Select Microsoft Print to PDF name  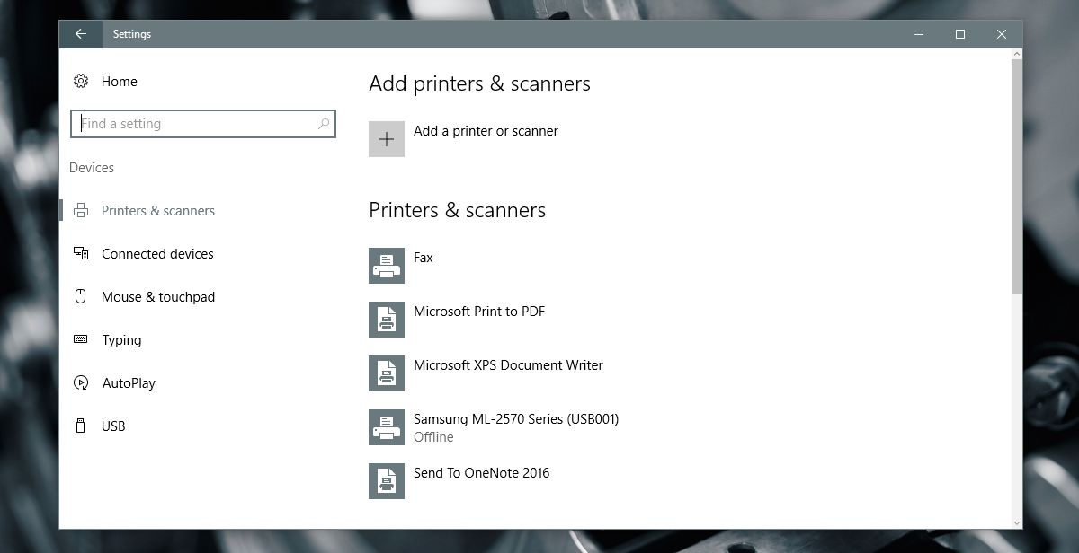[x=479, y=312]
